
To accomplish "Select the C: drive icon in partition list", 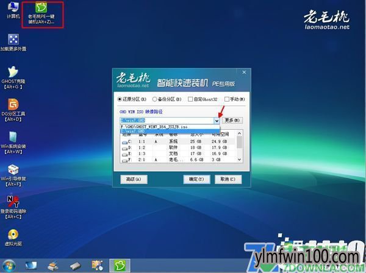I will 124,142.
